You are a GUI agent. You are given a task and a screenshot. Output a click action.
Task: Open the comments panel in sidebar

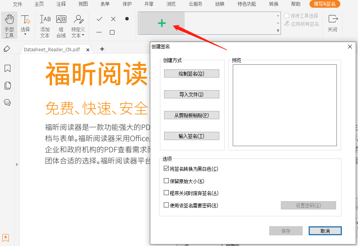[7, 102]
